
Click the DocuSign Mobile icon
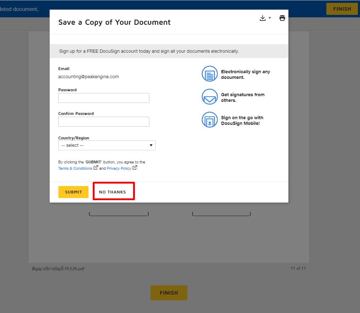[210, 120]
